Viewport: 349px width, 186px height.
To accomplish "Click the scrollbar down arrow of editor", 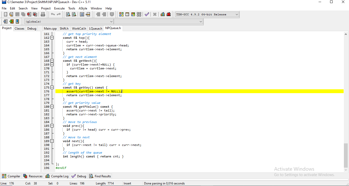I will click(x=346, y=170).
